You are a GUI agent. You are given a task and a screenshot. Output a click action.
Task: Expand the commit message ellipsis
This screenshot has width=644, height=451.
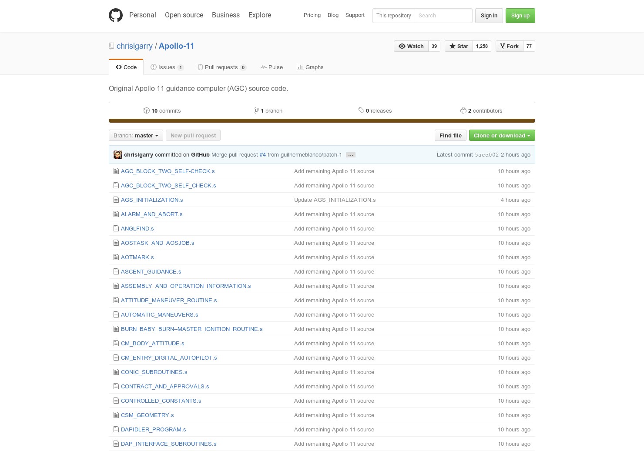(351, 155)
